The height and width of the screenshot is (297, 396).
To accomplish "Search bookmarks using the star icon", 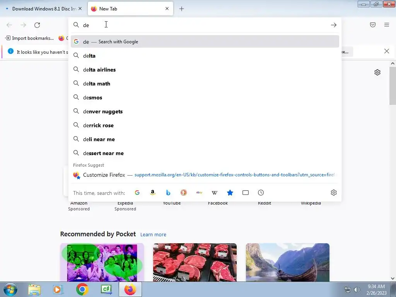I will tap(230, 193).
